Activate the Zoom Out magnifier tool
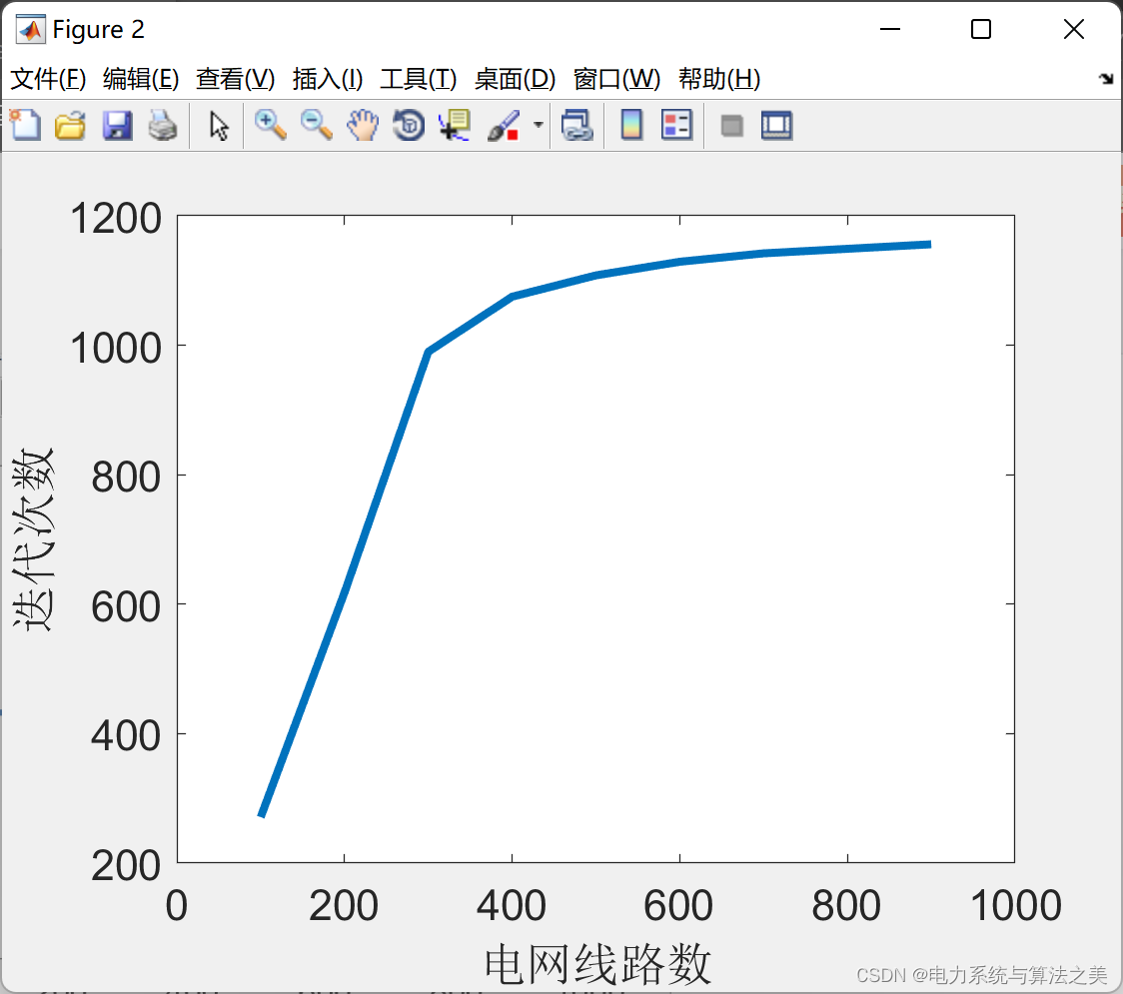The image size is (1123, 994). pos(316,125)
